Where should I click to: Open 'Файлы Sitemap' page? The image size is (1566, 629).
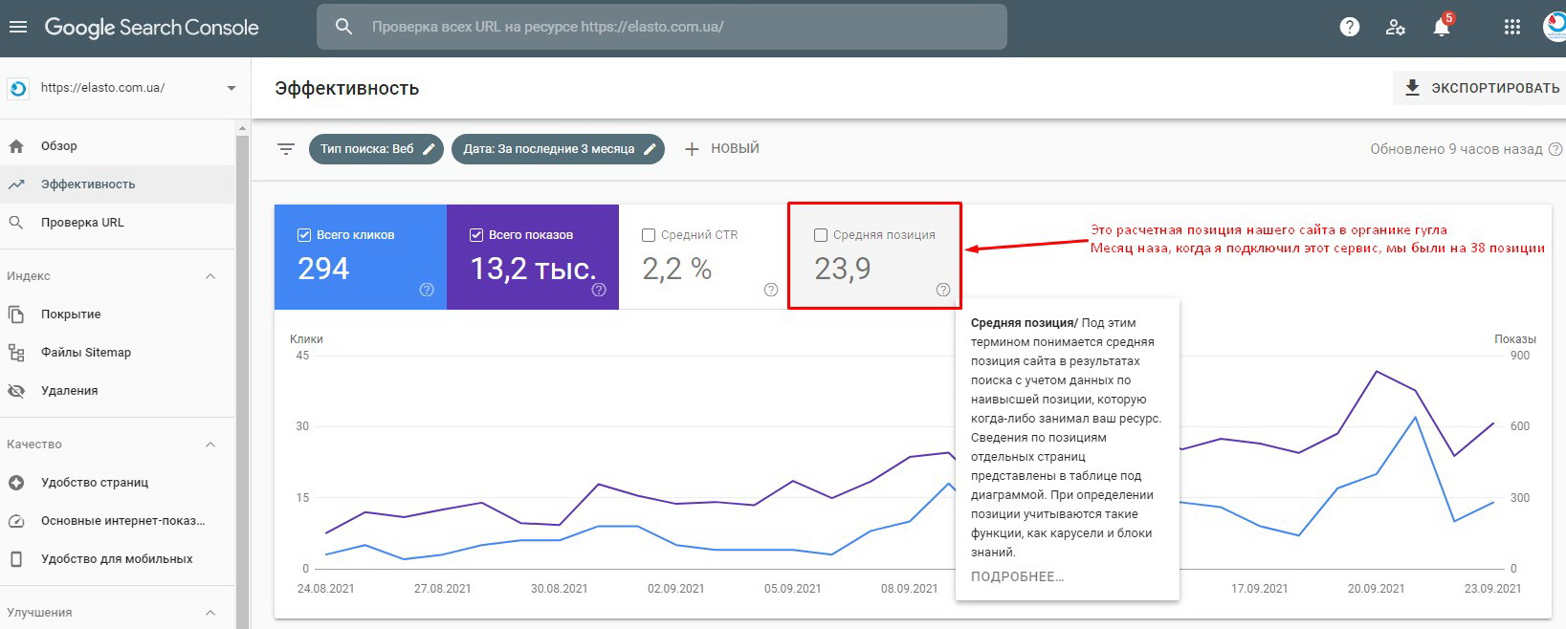point(117,353)
